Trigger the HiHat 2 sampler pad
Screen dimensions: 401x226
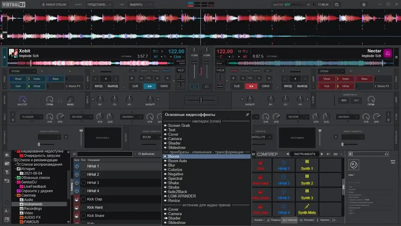(x=284, y=180)
